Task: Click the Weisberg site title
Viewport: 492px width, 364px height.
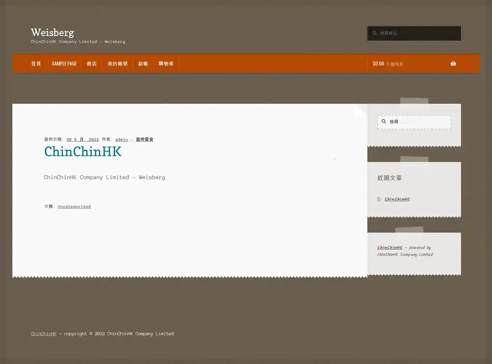Action: click(x=52, y=32)
